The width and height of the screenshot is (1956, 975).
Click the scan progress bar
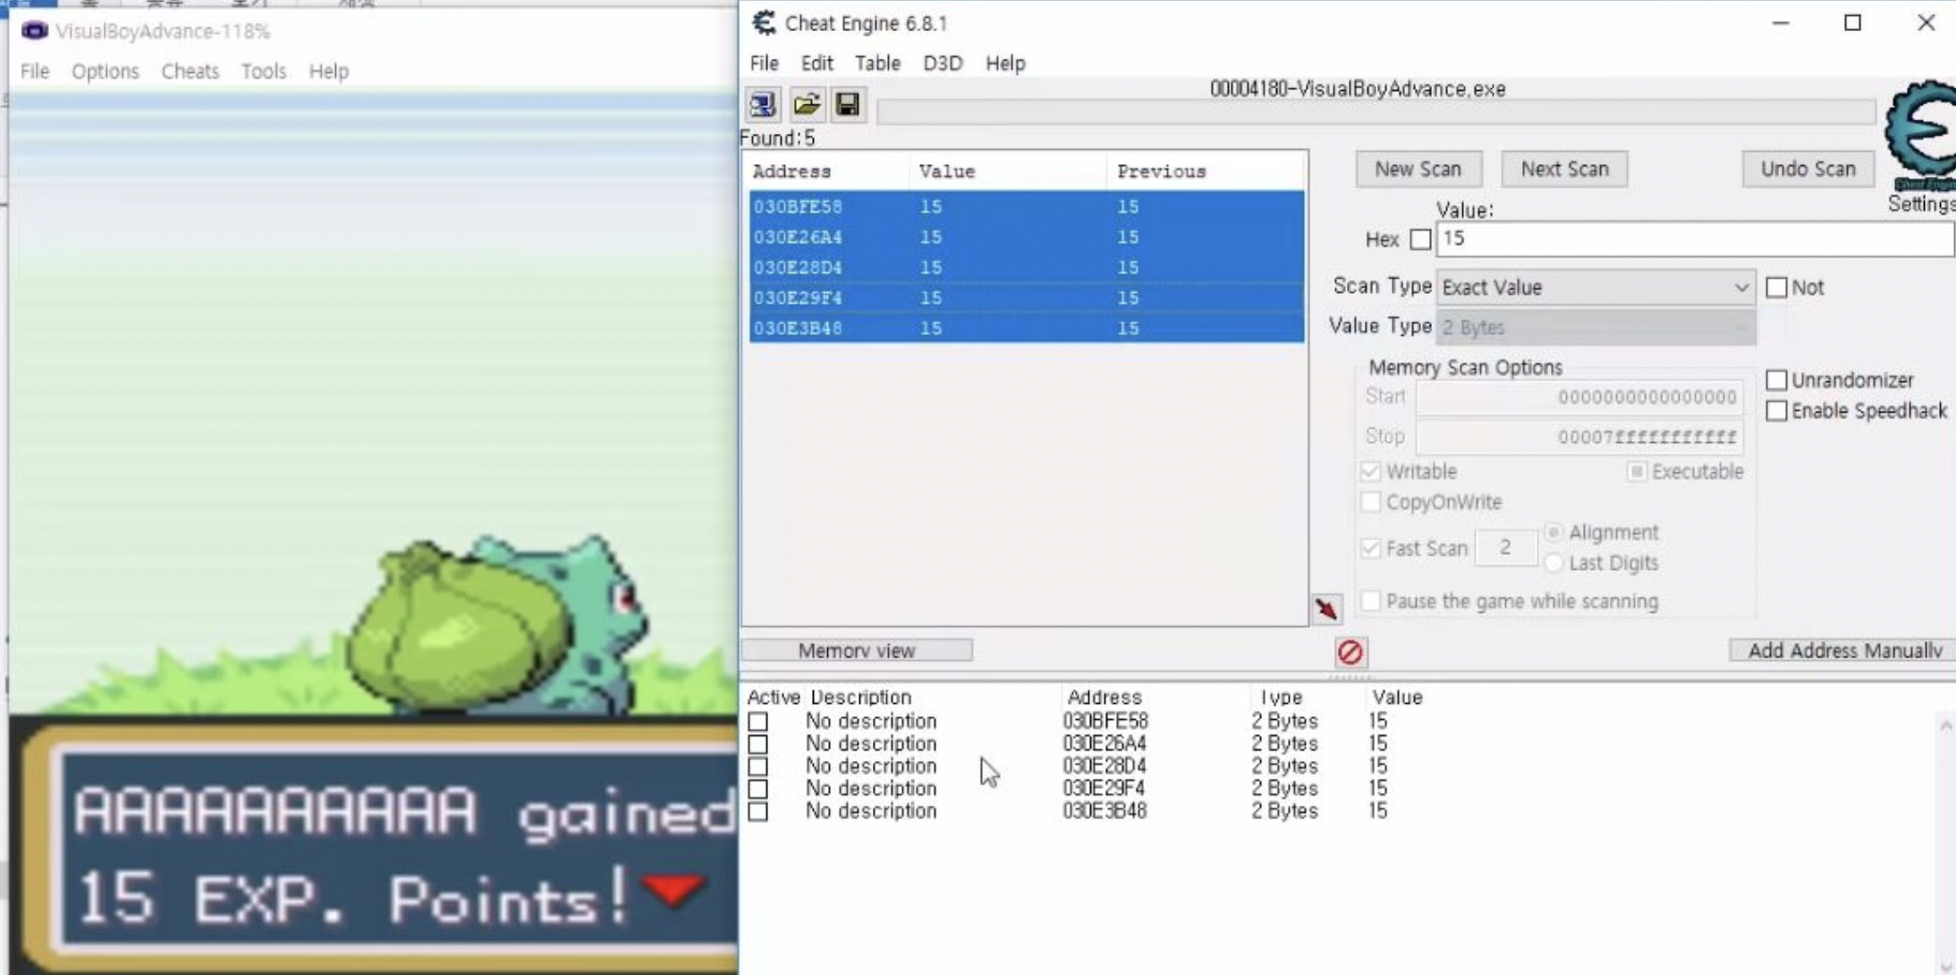coord(1375,112)
